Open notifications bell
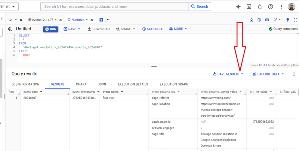Image resolution: width=299 pixels, height=151 pixels. [x=260, y=7]
